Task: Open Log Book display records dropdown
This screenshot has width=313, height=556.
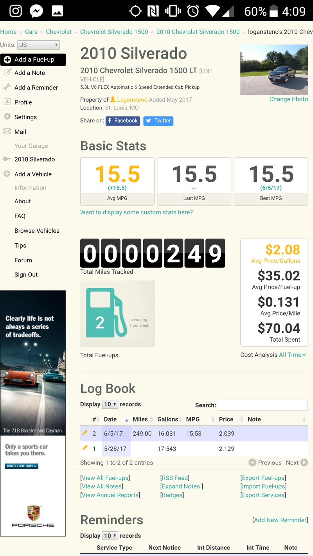Action: (110, 404)
